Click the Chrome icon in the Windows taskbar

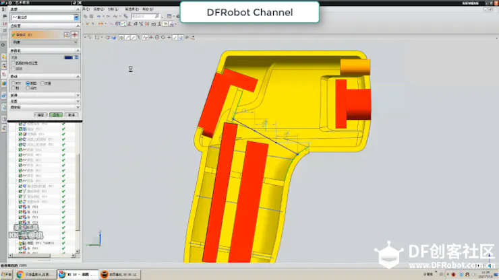click(x=20, y=275)
